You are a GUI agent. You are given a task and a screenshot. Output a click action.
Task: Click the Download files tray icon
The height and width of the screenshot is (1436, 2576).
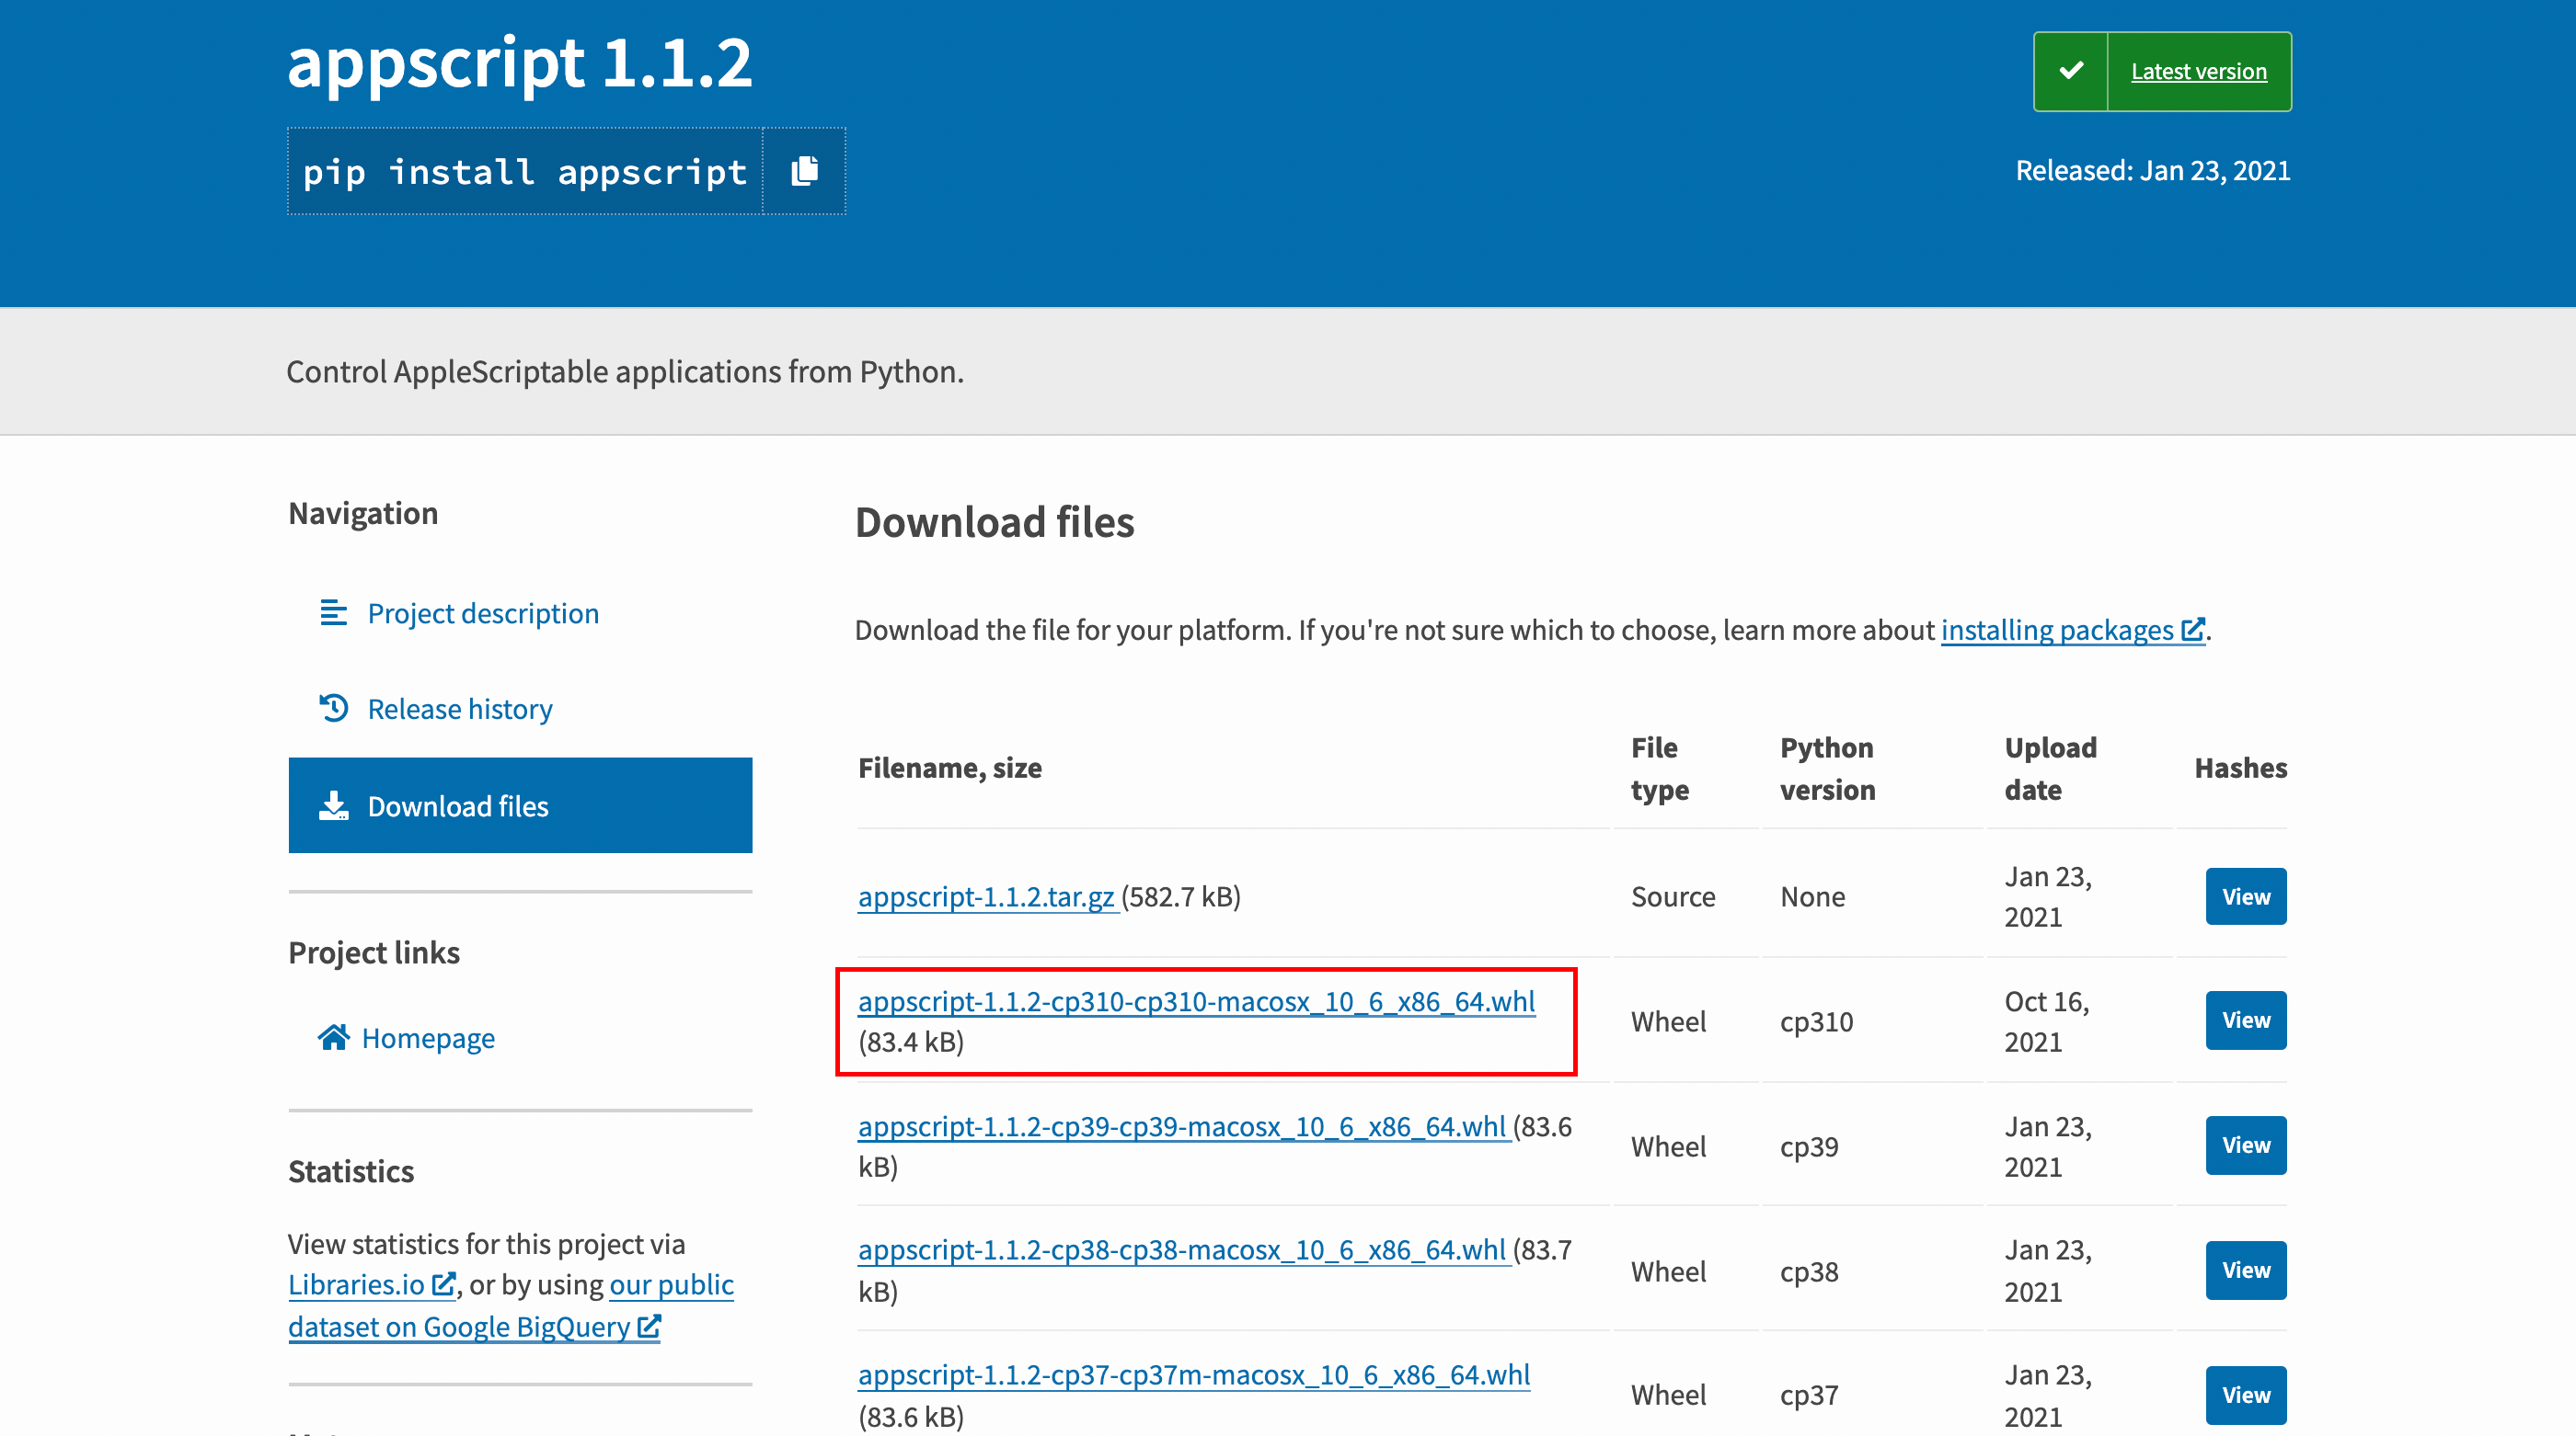pyautogui.click(x=333, y=805)
